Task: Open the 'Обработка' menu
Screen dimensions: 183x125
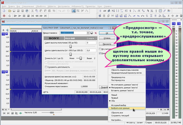Action: click(x=41, y=6)
